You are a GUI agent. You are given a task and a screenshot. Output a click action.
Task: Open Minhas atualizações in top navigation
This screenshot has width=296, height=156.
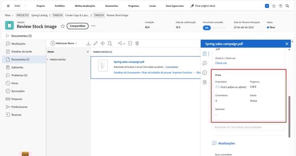[x=85, y=6]
